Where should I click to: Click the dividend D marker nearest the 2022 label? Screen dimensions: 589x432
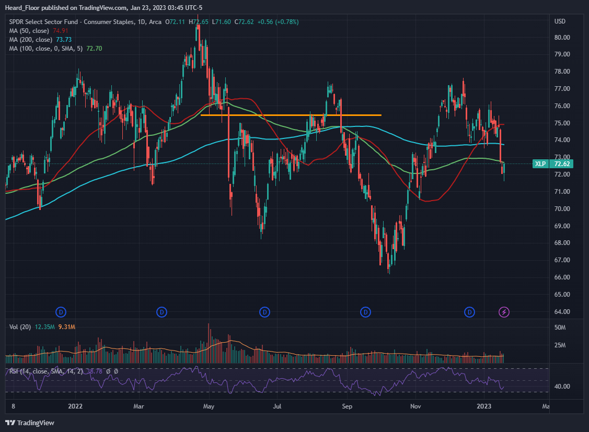(61, 312)
